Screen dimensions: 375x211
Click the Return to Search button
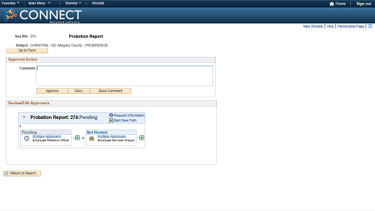pos(22,173)
